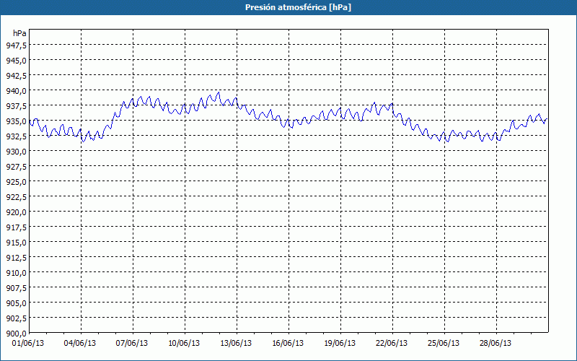
Task: Select the 942,5 axis value
Action: click(x=16, y=76)
